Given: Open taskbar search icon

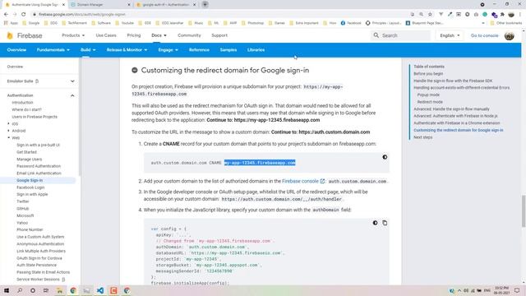Looking at the screenshot, I should 20,290.
